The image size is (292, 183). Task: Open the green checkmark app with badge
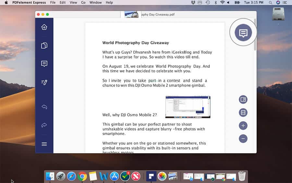[125, 176]
